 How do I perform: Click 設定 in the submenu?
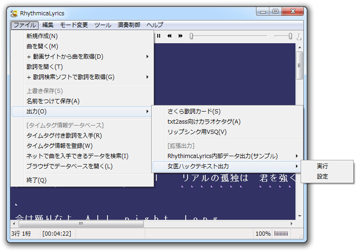pos(327,177)
